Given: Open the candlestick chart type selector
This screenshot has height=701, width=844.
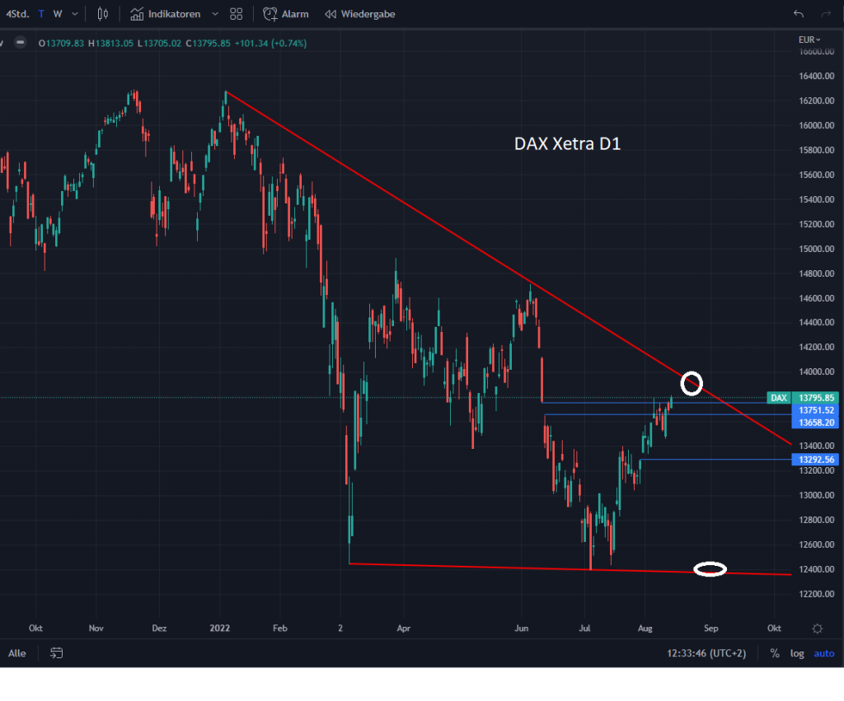Looking at the screenshot, I should (x=103, y=14).
